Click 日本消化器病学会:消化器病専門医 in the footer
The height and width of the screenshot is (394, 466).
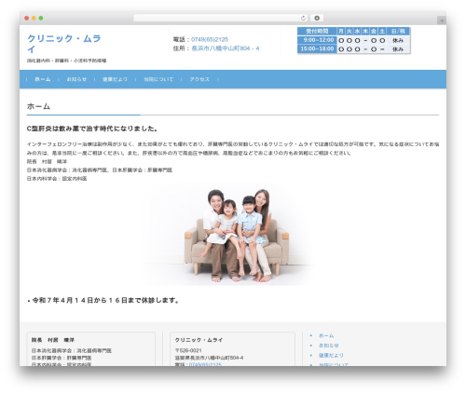pyautogui.click(x=72, y=350)
